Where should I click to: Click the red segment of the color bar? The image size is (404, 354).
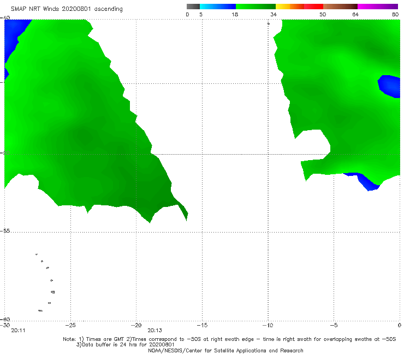point(313,7)
